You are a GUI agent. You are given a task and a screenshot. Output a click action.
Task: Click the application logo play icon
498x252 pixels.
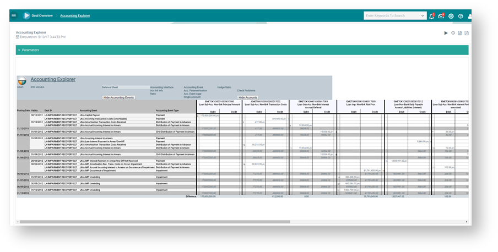coord(26,16)
